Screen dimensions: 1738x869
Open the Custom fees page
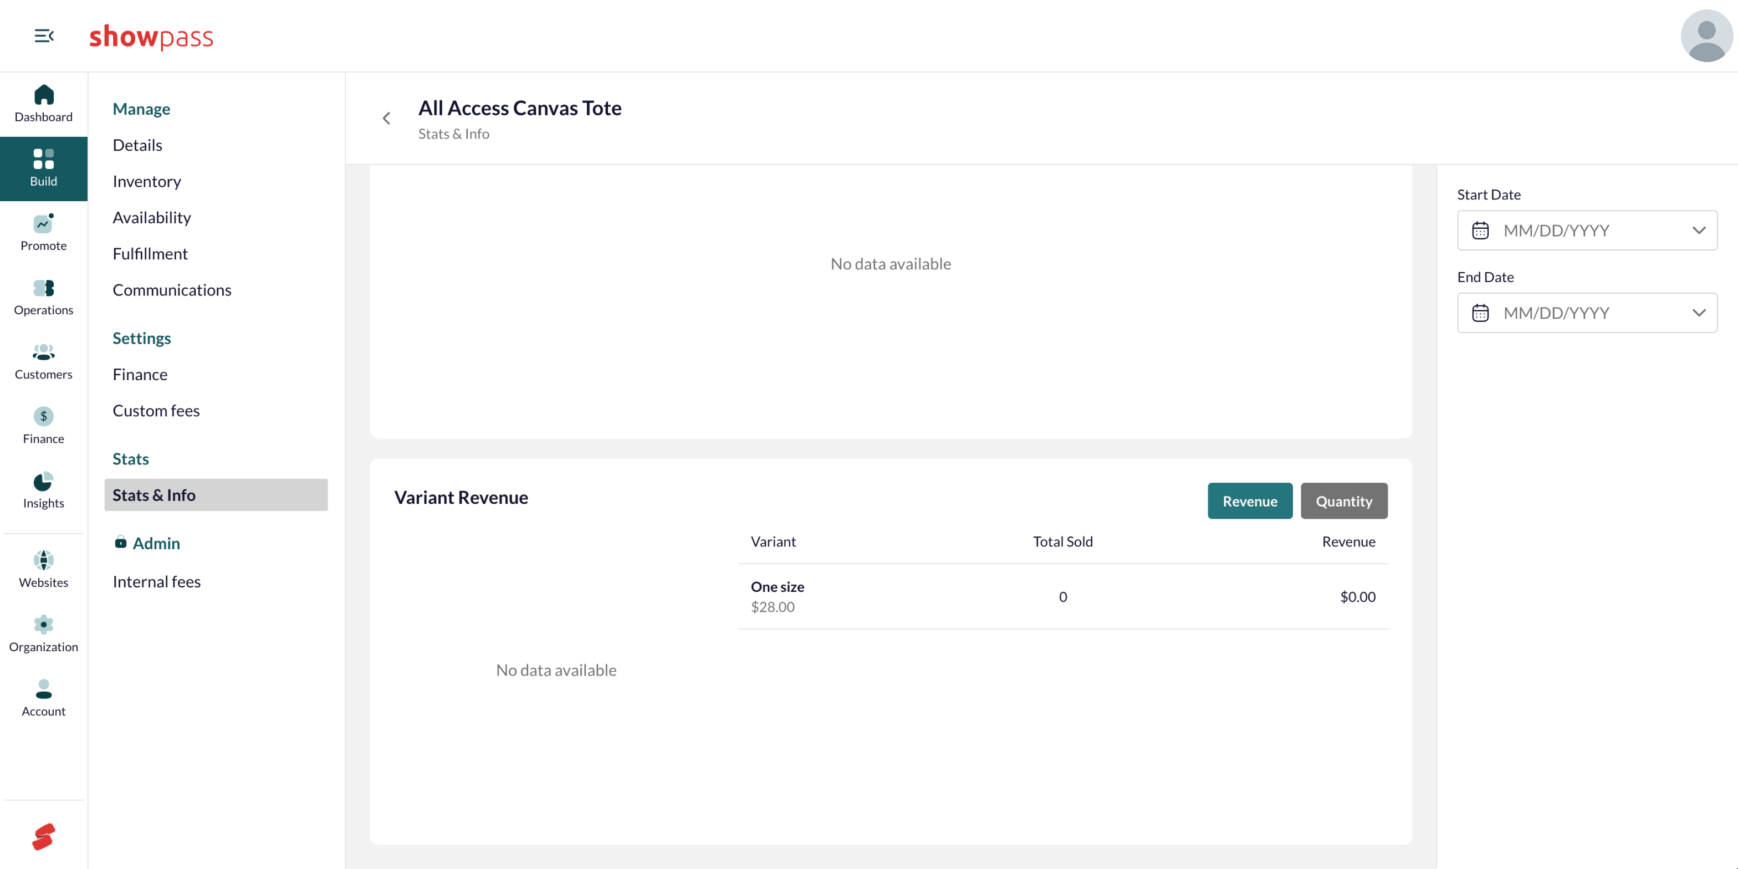(x=156, y=411)
